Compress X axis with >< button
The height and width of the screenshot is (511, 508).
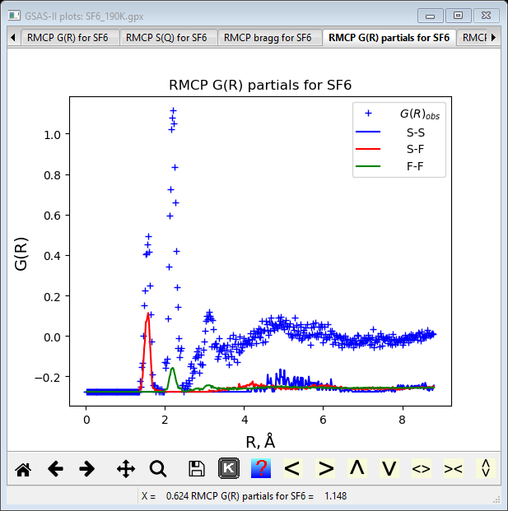[x=453, y=468]
